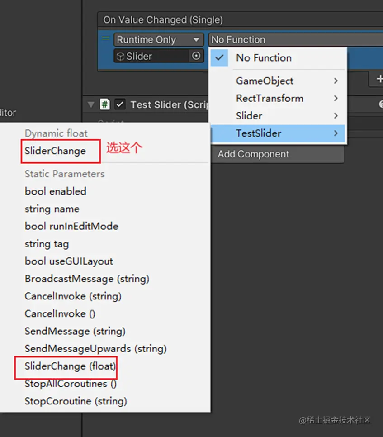Select StopCoroutine (string) entry
Image resolution: width=383 pixels, height=437 pixels.
point(76,401)
